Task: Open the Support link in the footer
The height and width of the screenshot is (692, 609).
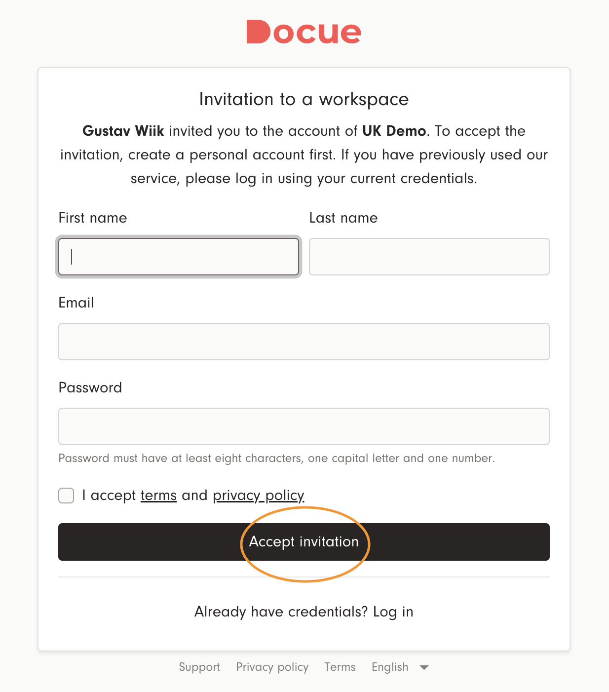Action: (x=199, y=667)
